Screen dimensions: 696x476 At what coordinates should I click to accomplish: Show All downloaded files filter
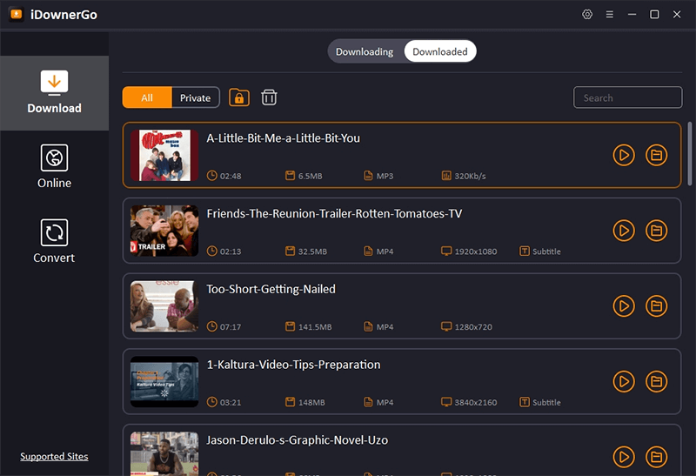coord(147,97)
